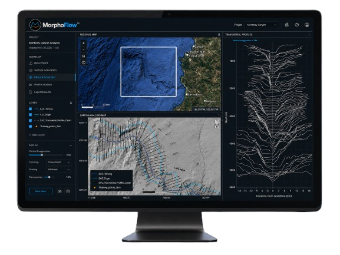
Task: Toggle the SAC_Talweg layer checkbox
Action: tap(31, 109)
